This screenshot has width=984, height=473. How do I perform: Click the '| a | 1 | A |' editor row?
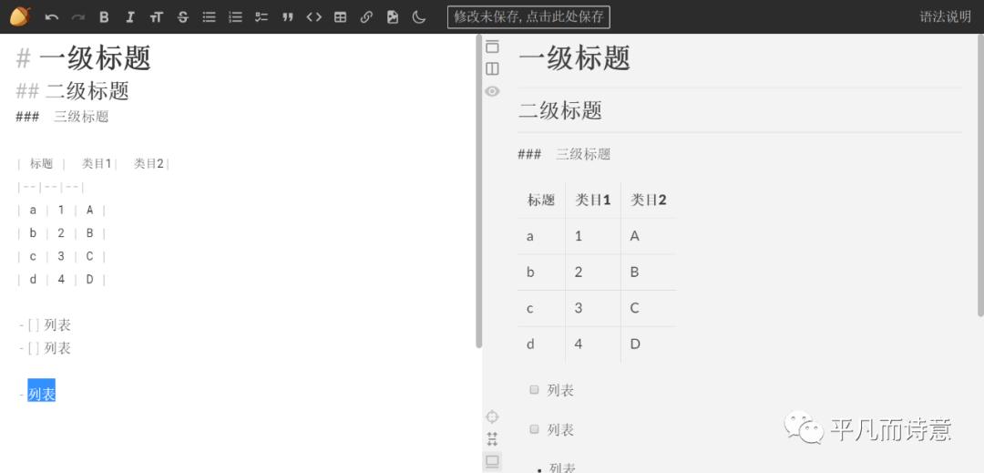pos(62,211)
